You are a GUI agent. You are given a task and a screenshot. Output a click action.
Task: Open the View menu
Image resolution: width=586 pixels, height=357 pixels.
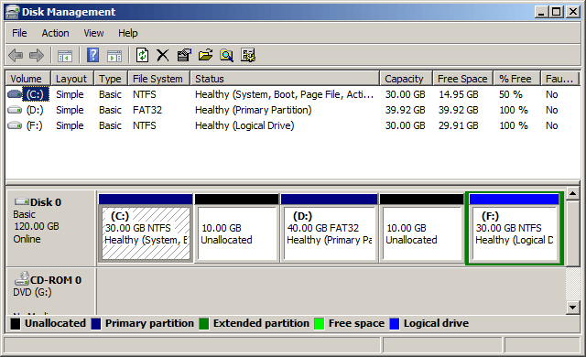(93, 33)
